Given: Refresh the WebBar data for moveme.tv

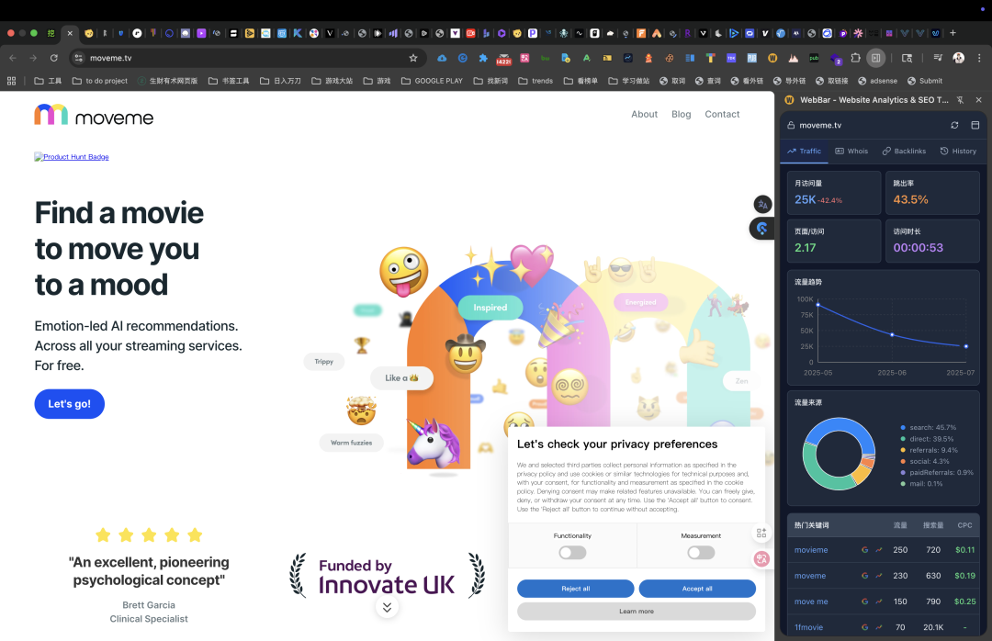Looking at the screenshot, I should (954, 125).
